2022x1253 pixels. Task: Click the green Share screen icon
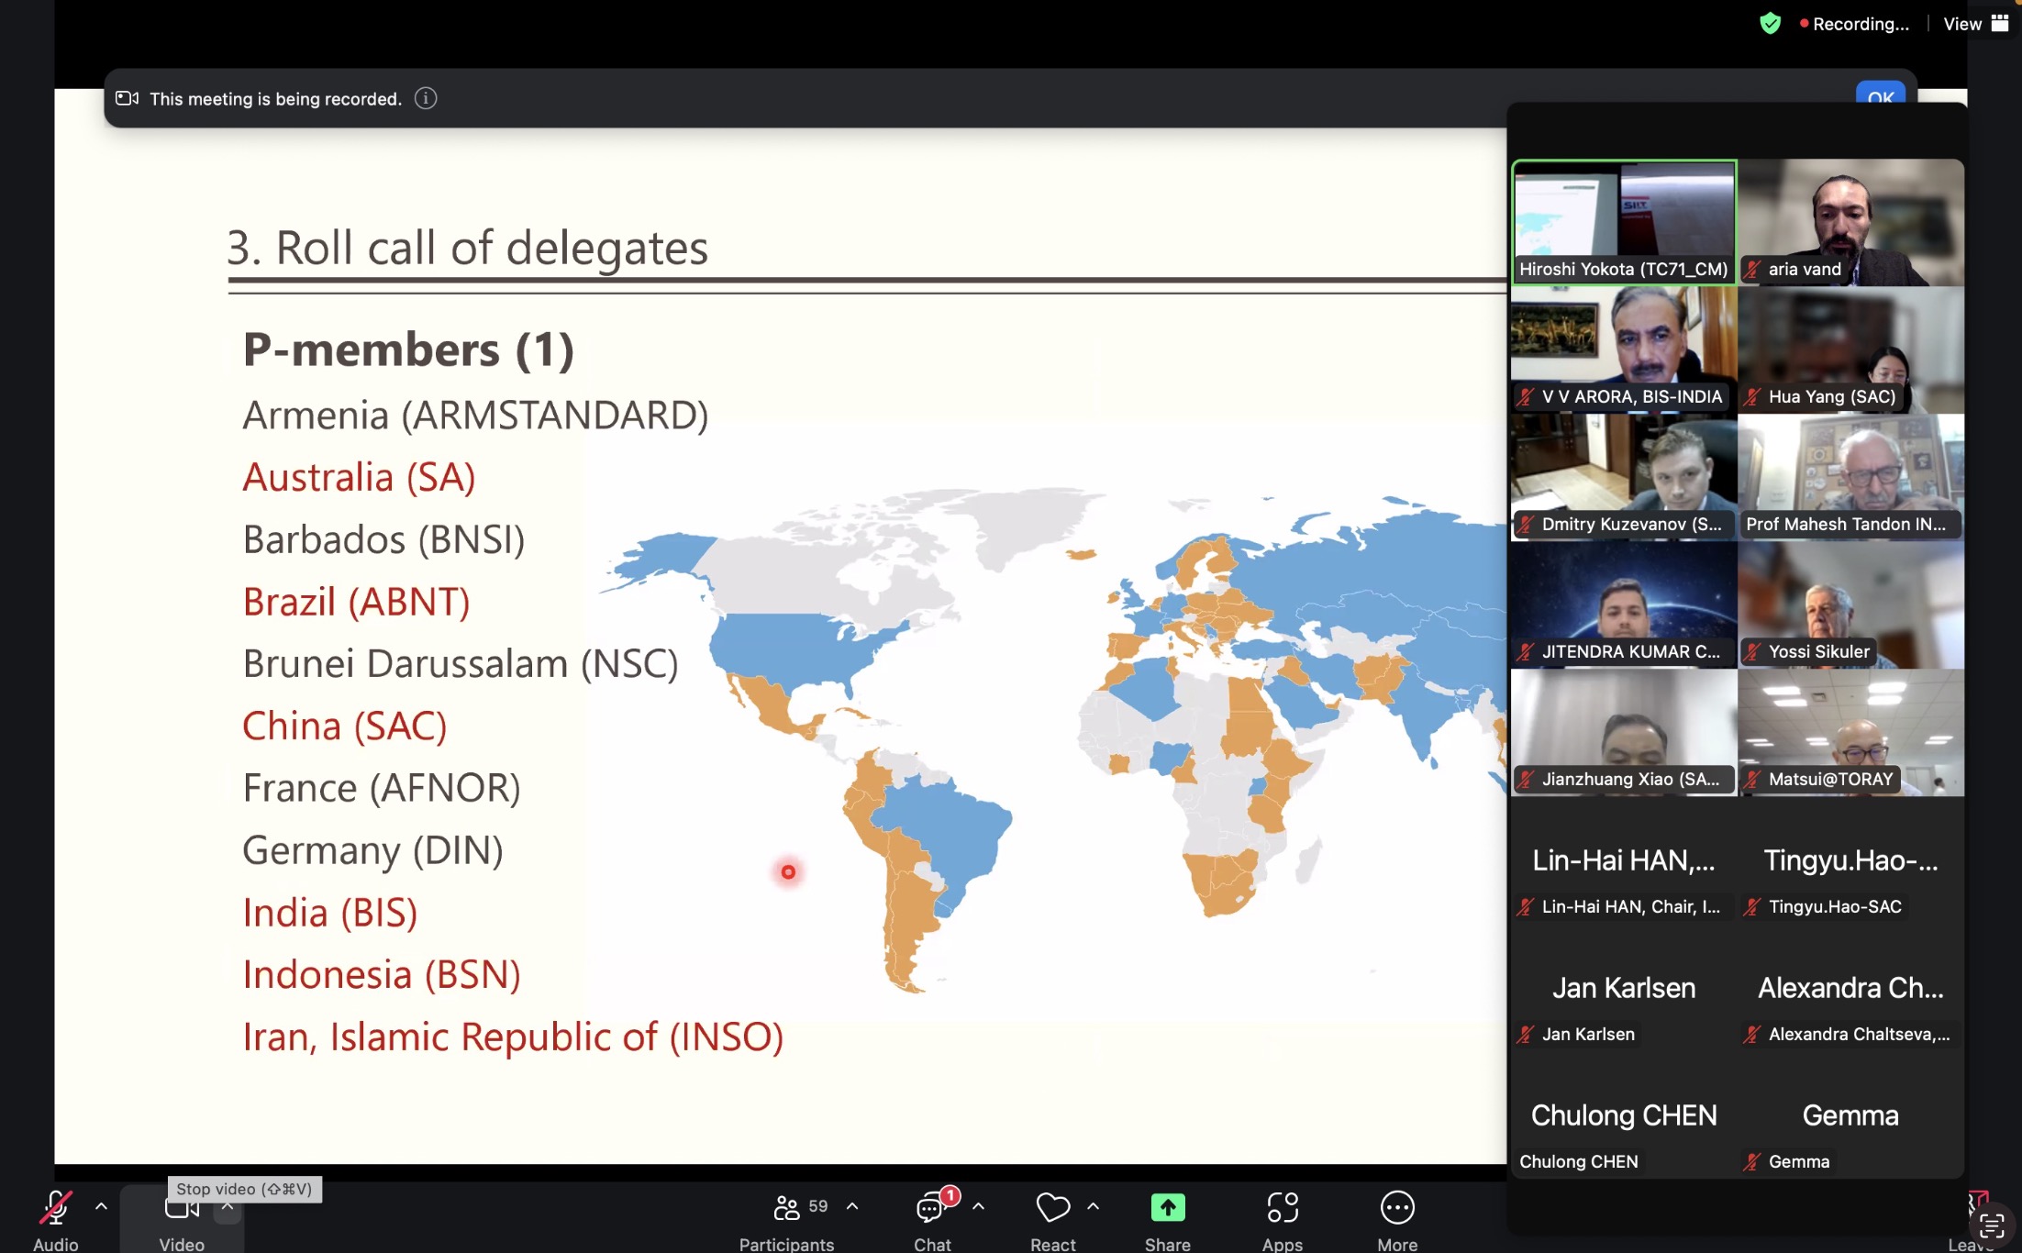tap(1167, 1208)
